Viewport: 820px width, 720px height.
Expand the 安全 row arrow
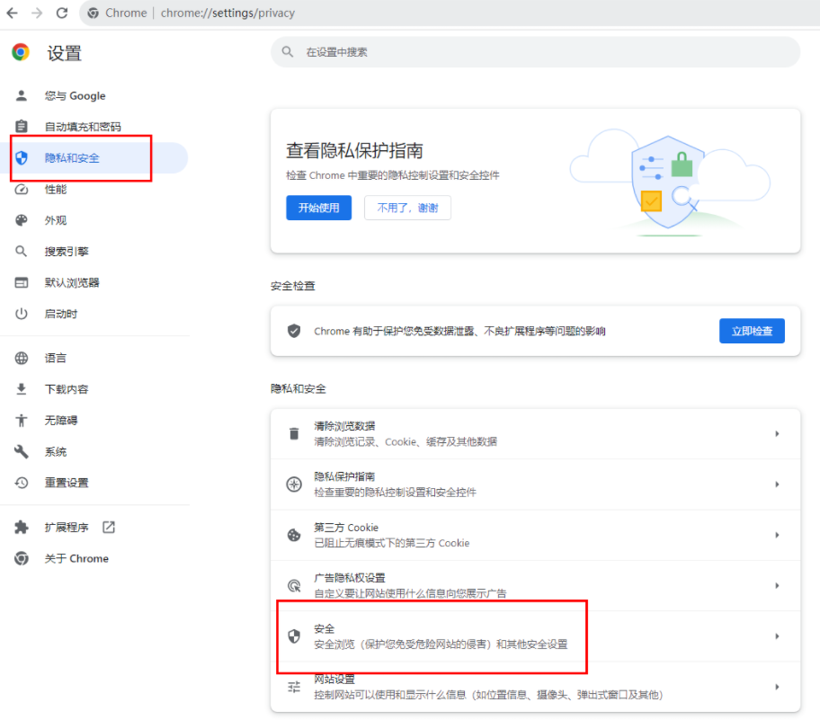click(x=777, y=636)
